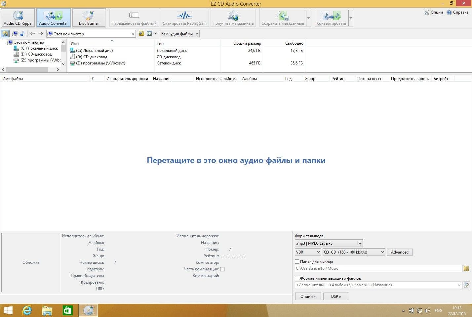Toggle the file browser panel icon
Screen dimensions: 472x317
click(x=5, y=34)
